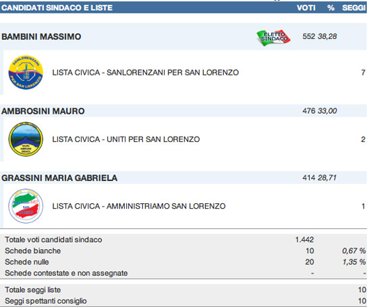
Task: Open Lista Civica - Uniti per San Lorenzo
Action: 126,139
